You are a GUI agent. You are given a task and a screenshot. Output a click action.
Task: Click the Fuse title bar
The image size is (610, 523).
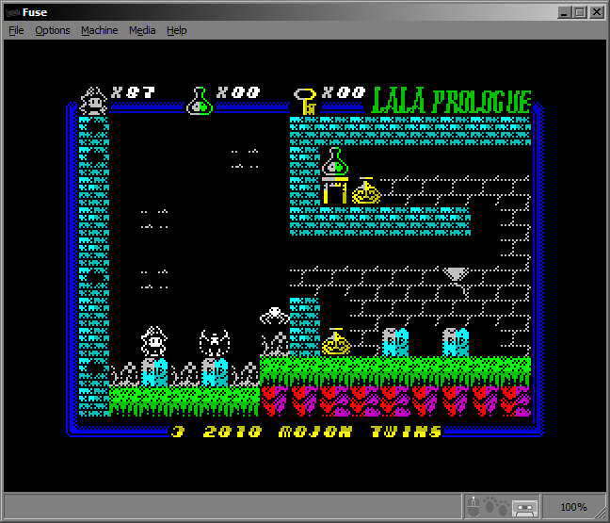[x=303, y=12]
